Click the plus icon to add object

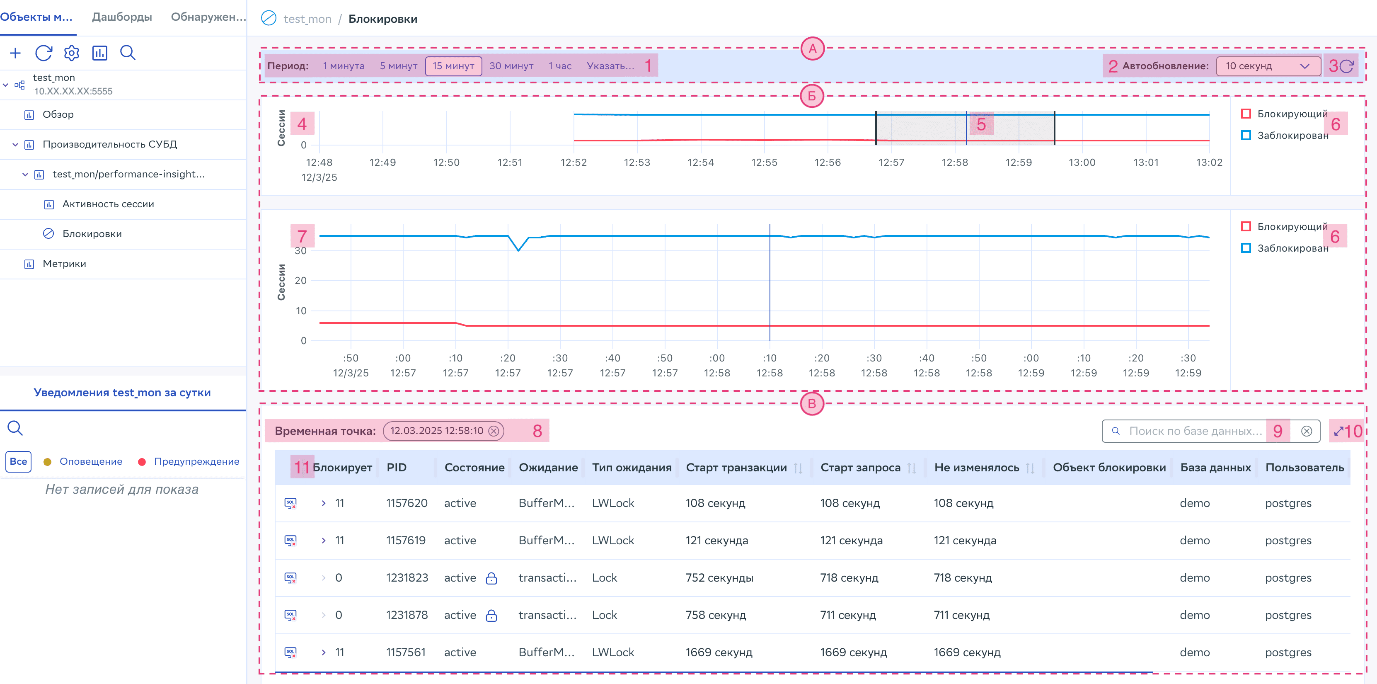15,53
